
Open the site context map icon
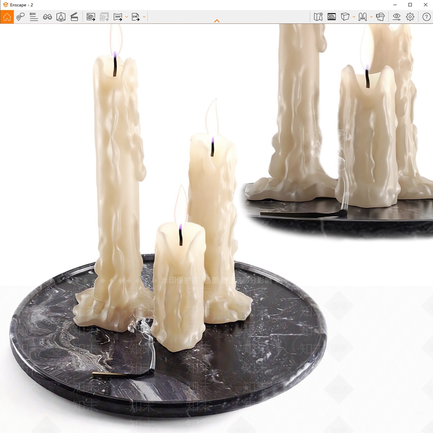pos(318,17)
